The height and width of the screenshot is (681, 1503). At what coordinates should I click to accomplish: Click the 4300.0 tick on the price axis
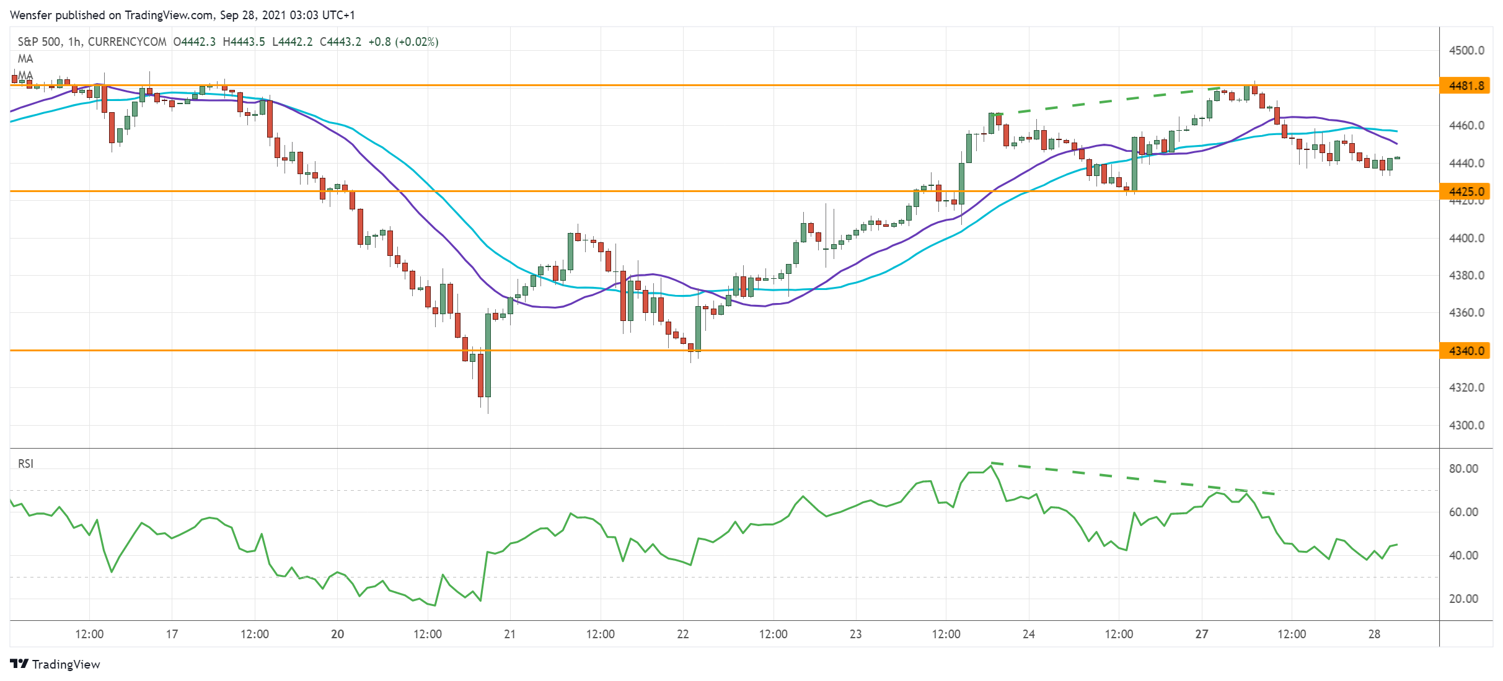click(x=1466, y=425)
